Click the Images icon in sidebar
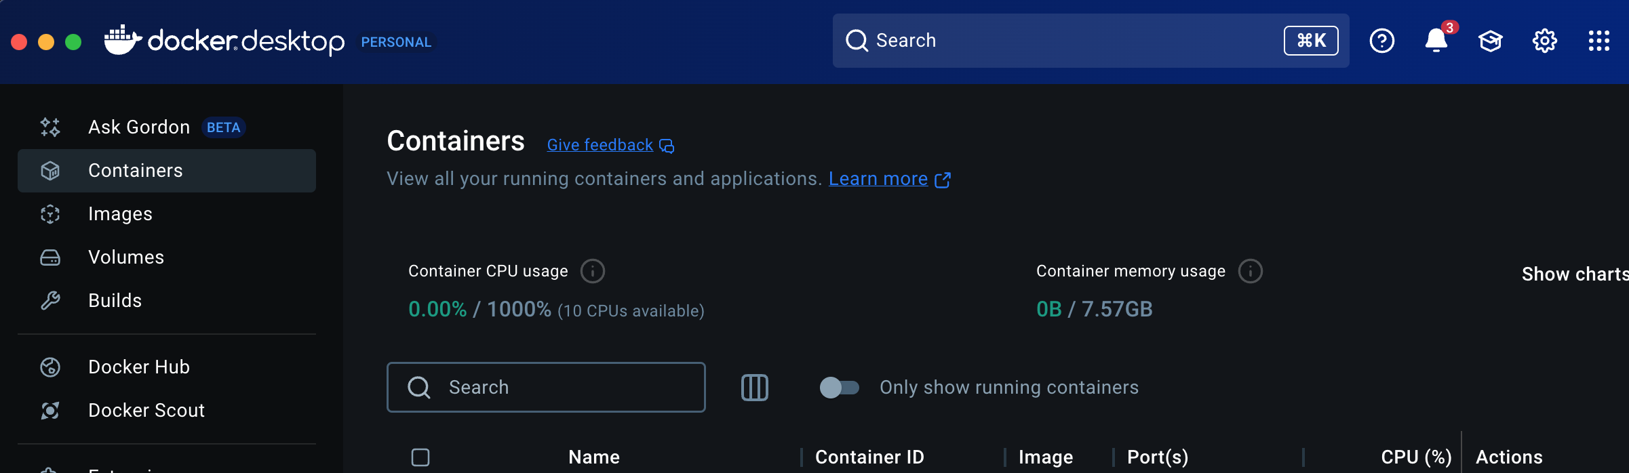Image resolution: width=1629 pixels, height=473 pixels. point(50,214)
